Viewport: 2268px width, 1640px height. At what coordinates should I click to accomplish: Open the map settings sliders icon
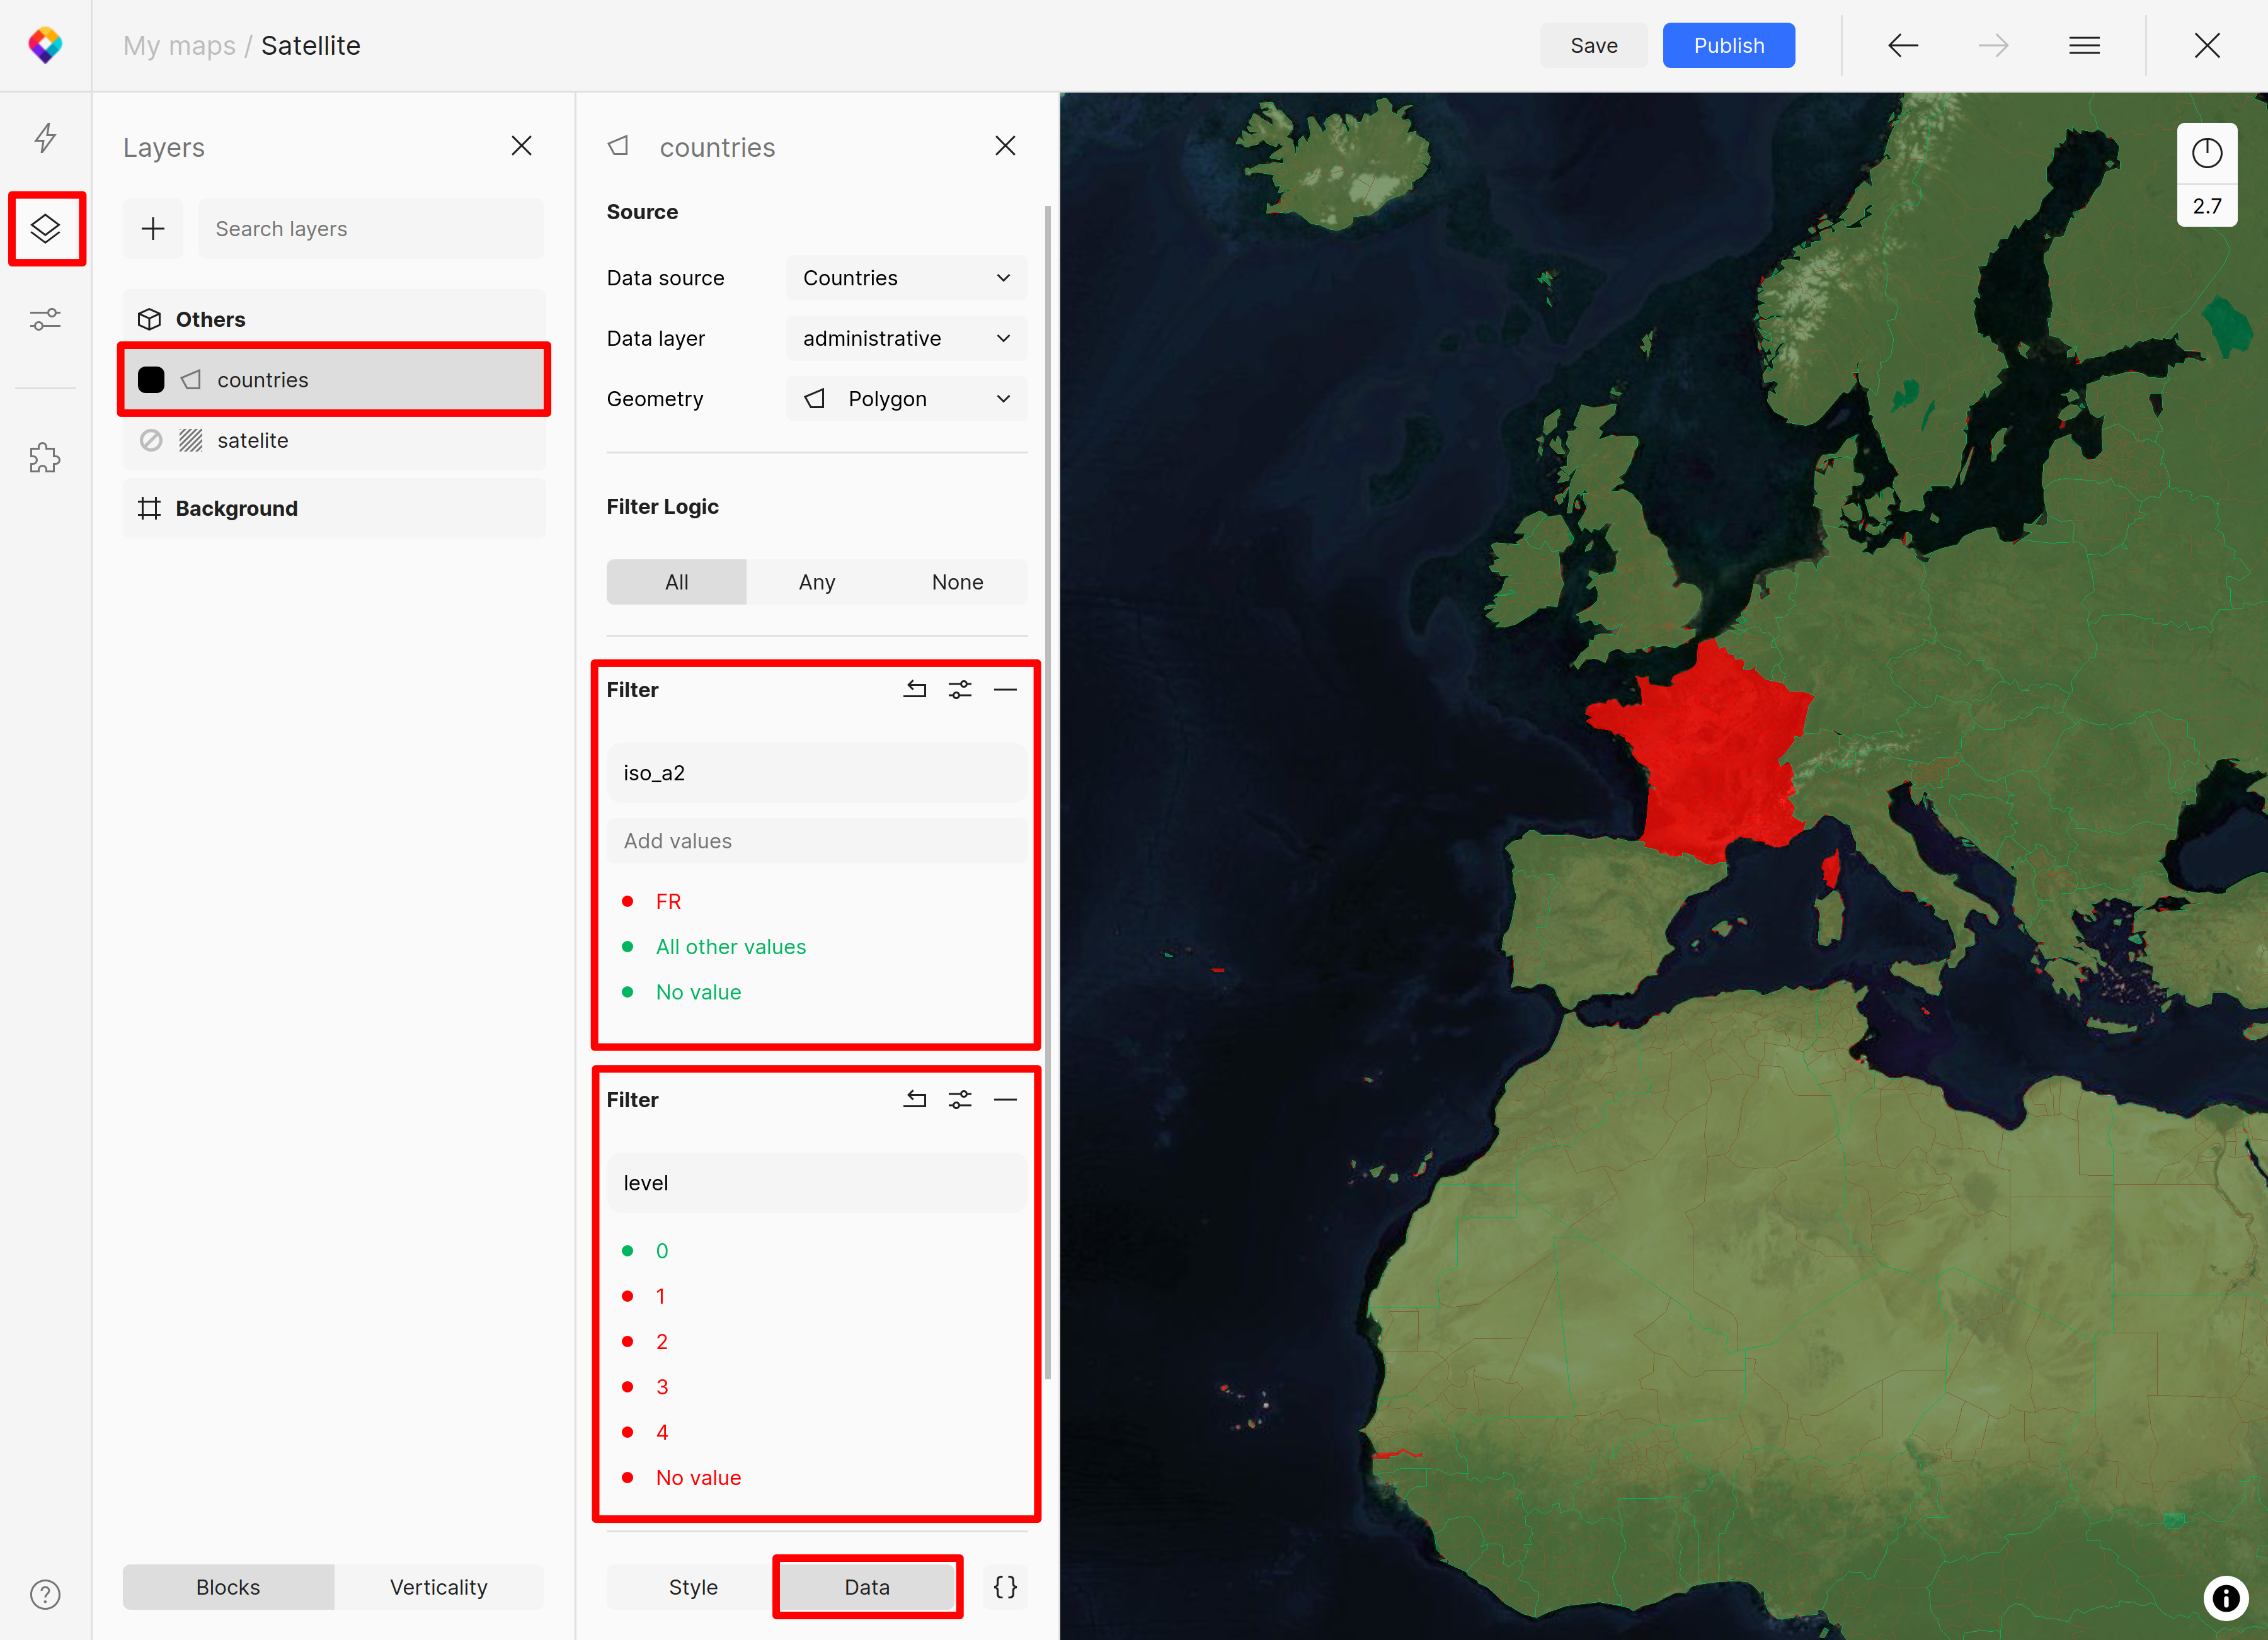tap(45, 320)
